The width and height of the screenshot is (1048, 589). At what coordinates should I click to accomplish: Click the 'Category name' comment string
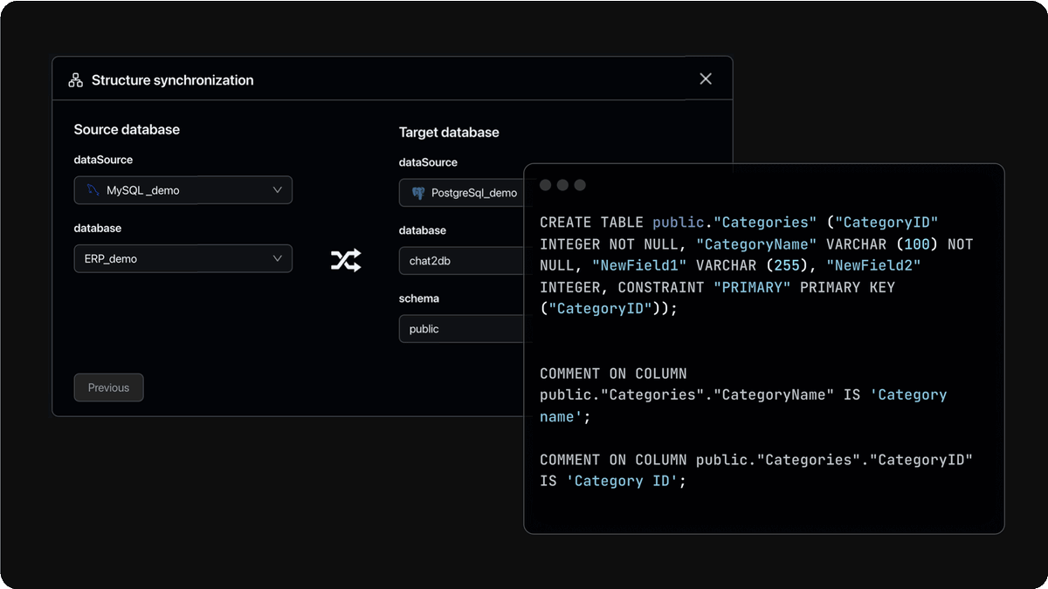tap(743, 406)
